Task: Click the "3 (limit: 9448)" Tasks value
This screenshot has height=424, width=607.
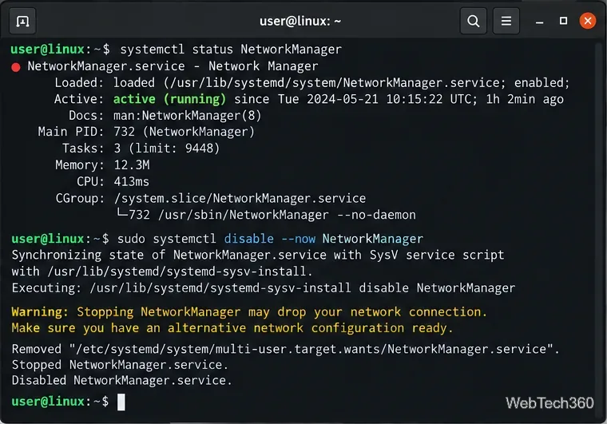Action: (166, 149)
